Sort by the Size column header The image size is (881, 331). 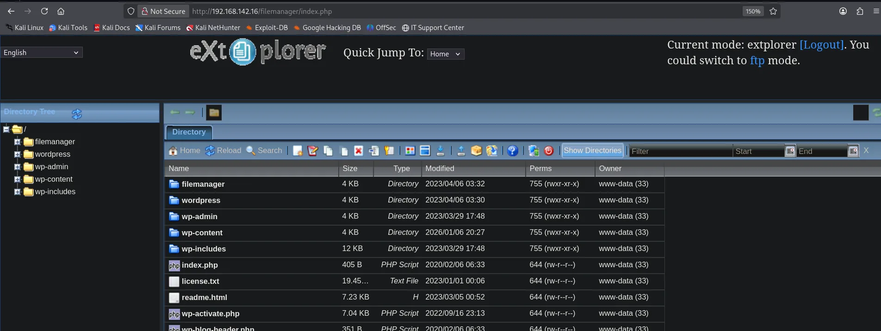click(356, 169)
